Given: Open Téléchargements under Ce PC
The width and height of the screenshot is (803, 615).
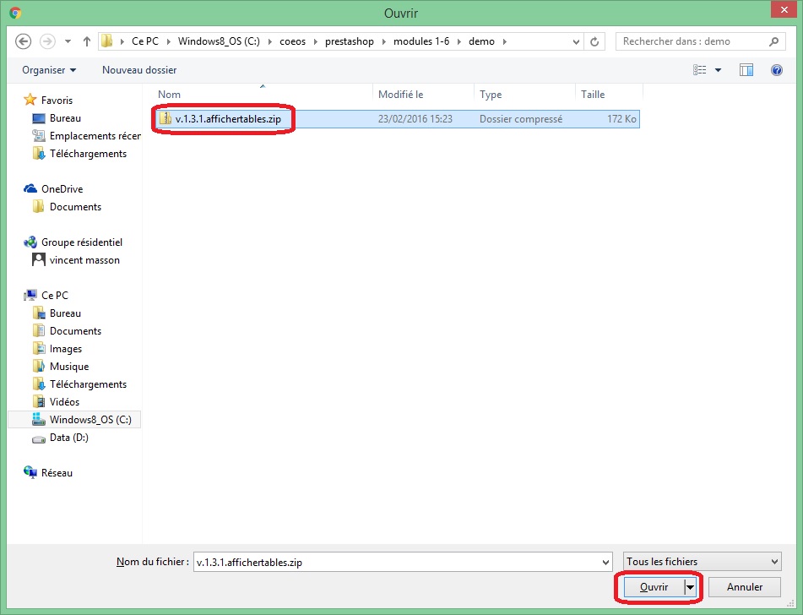Looking at the screenshot, I should point(88,384).
